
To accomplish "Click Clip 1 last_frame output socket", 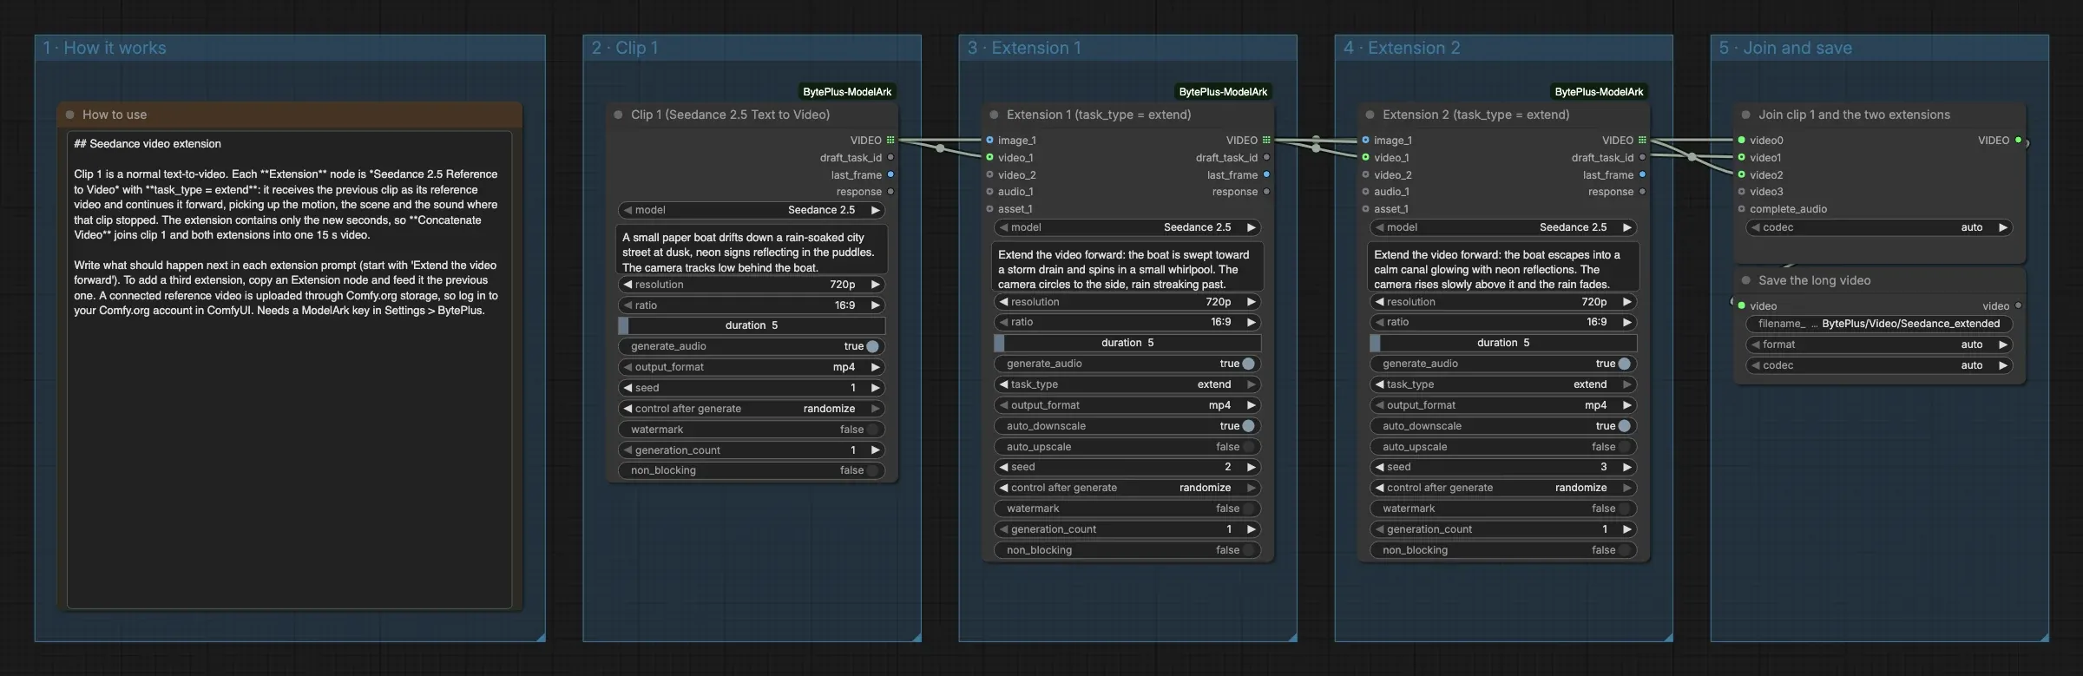I will 890,174.
